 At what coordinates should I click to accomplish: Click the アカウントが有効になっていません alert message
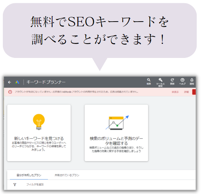(77, 92)
